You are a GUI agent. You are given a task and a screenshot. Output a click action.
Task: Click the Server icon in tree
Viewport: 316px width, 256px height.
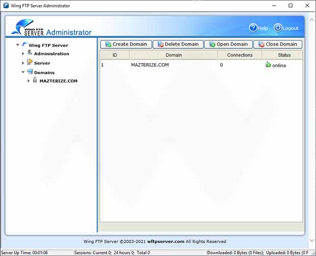coord(30,62)
